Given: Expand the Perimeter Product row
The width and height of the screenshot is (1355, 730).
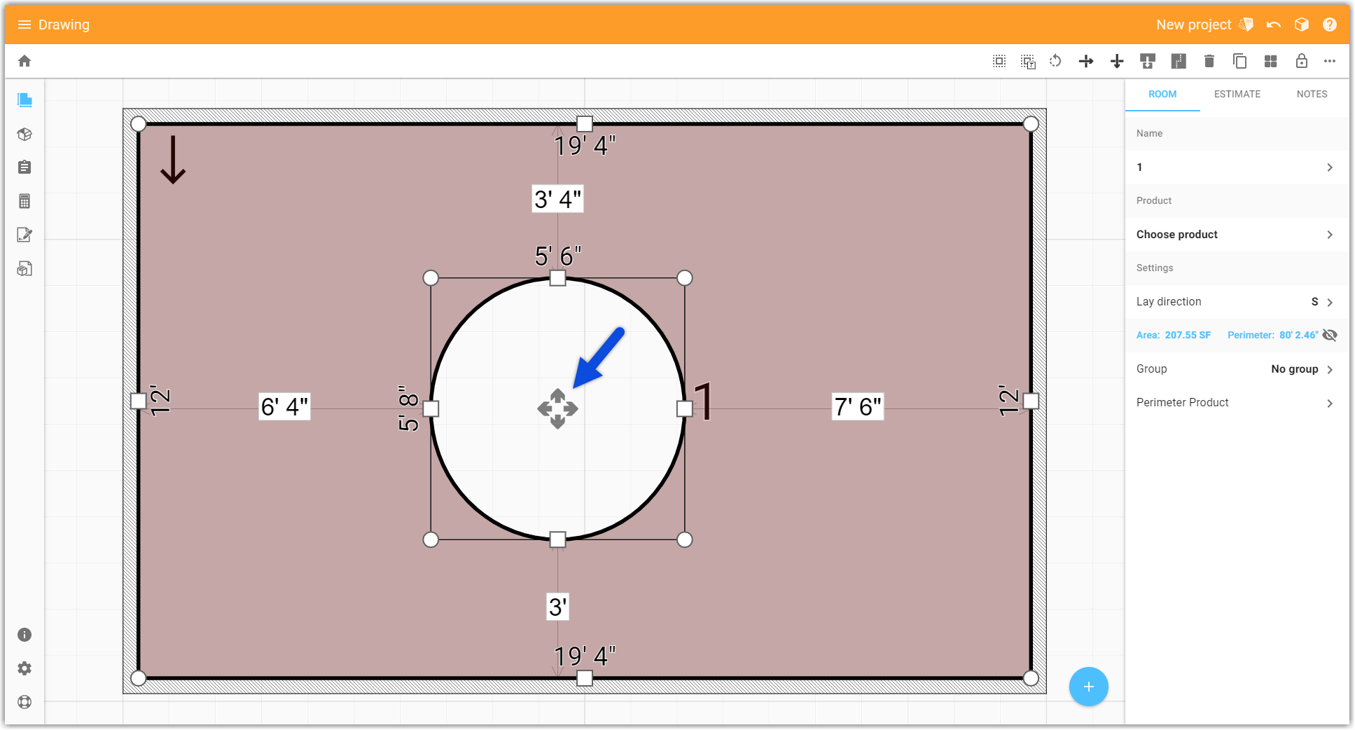Looking at the screenshot, I should click(1237, 403).
